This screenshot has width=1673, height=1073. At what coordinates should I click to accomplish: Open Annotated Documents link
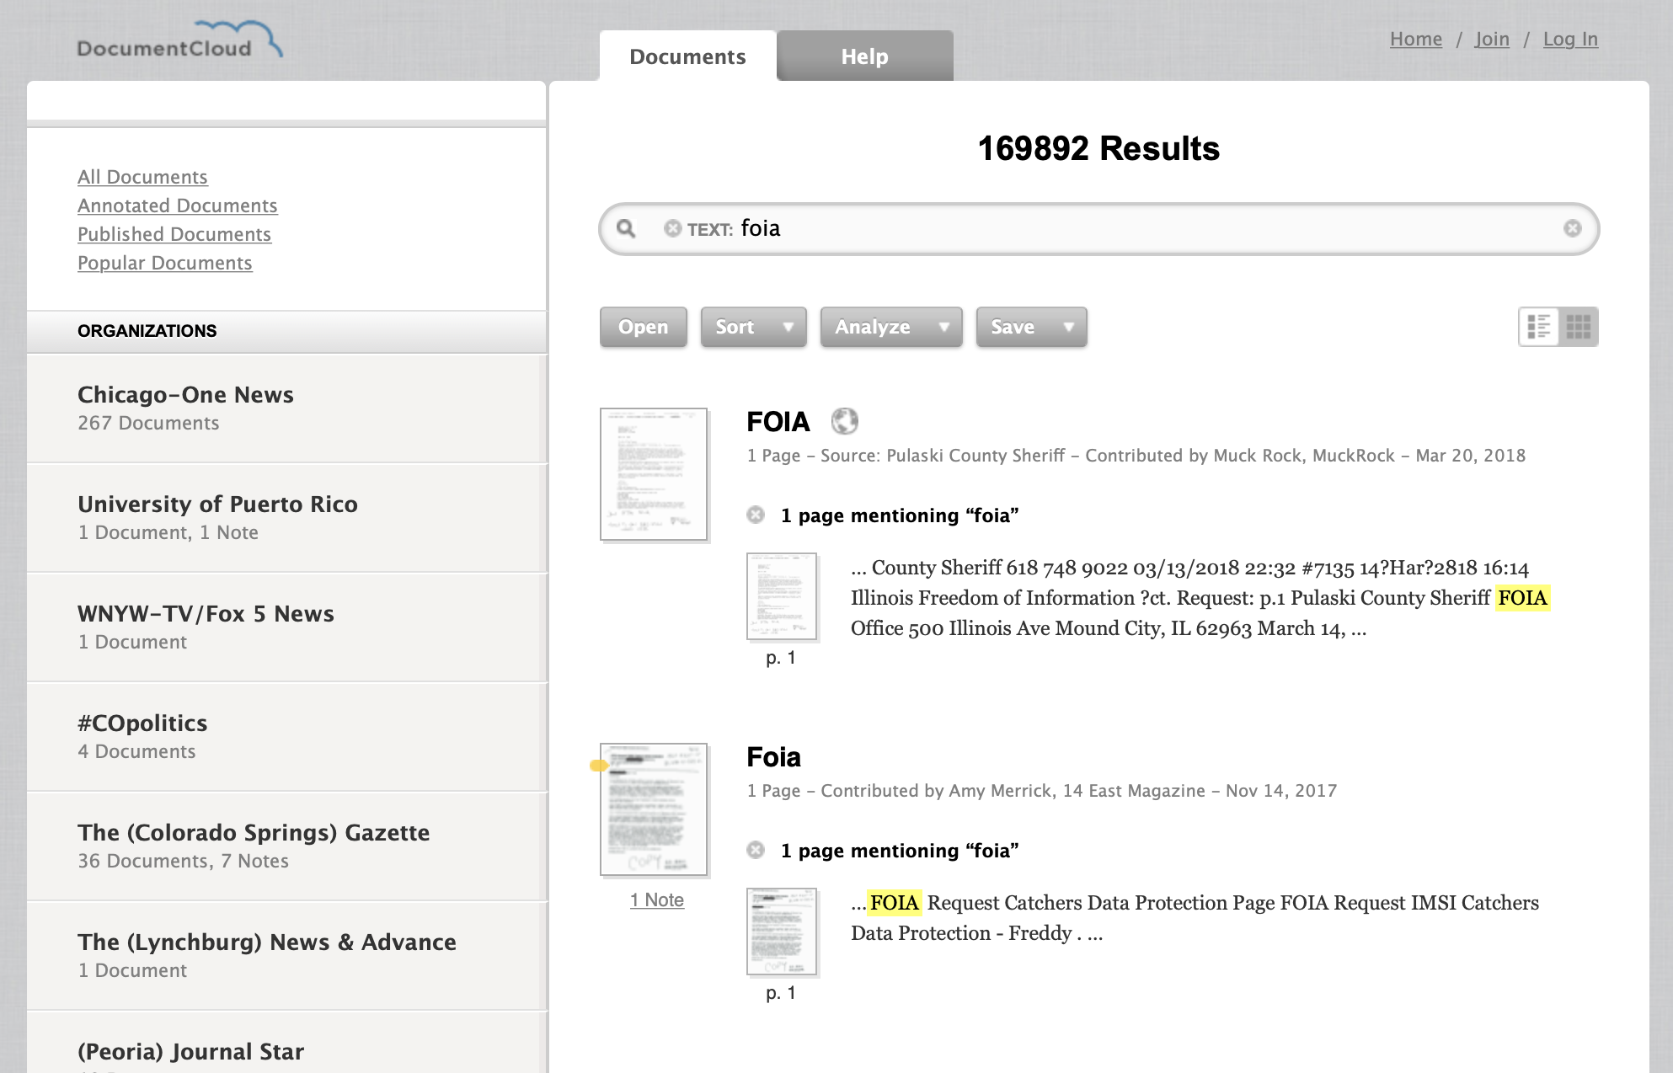coord(177,206)
